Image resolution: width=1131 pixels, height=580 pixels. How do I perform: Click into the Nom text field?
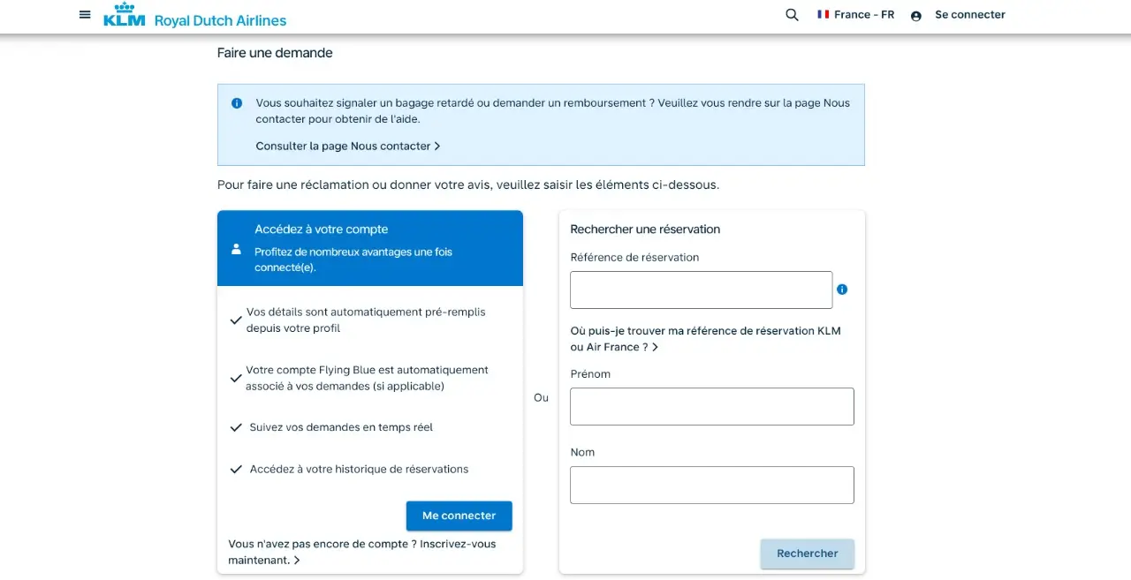pos(711,485)
